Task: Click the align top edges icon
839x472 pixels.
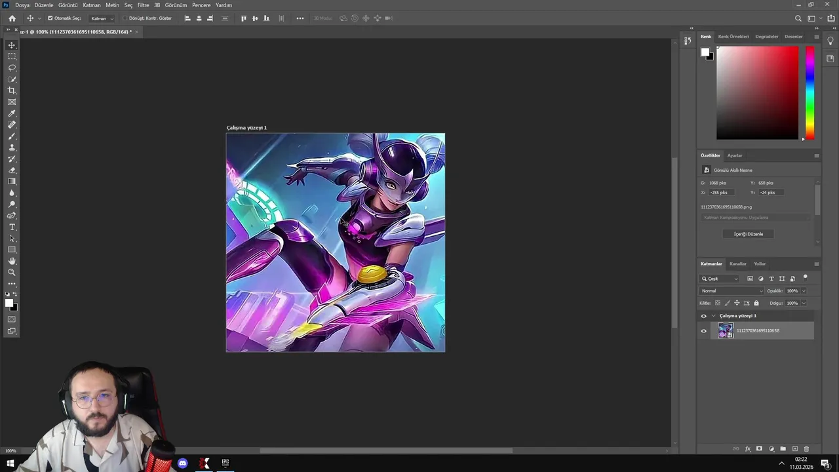Action: click(x=244, y=18)
